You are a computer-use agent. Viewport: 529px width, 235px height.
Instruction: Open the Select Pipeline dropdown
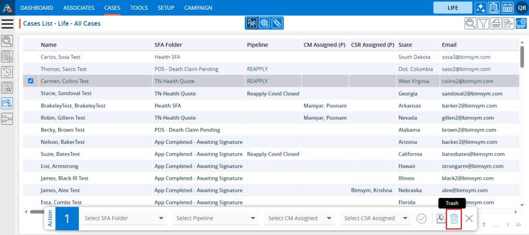[216, 219]
